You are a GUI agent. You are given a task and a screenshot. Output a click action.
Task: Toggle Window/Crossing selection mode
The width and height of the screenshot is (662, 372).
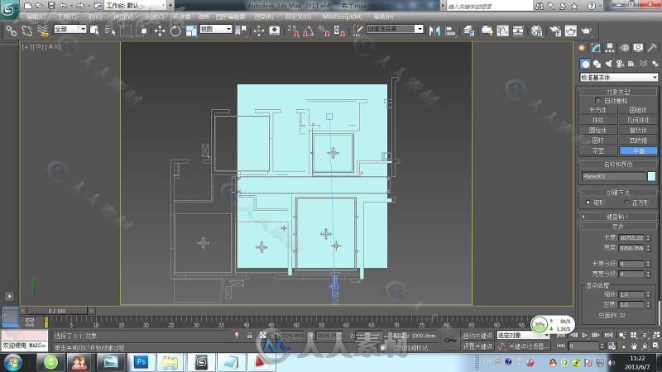[x=142, y=31]
